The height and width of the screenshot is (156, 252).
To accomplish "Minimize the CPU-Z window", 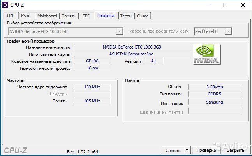I will (x=208, y=5).
